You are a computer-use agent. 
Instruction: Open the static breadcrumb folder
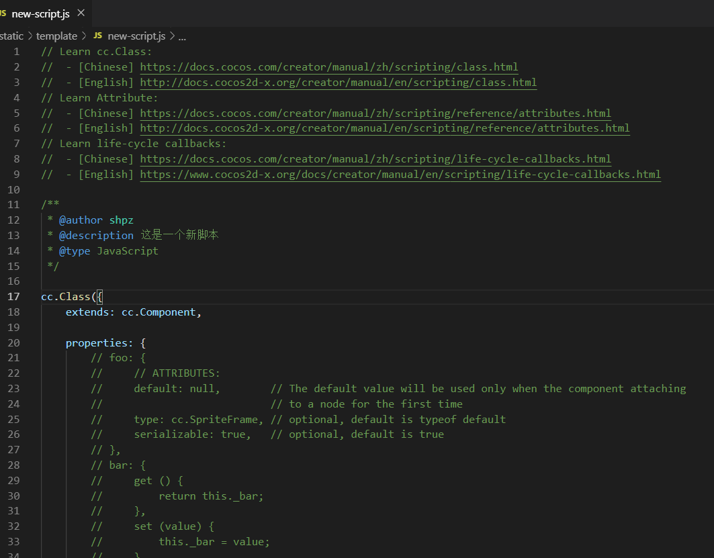[x=11, y=36]
